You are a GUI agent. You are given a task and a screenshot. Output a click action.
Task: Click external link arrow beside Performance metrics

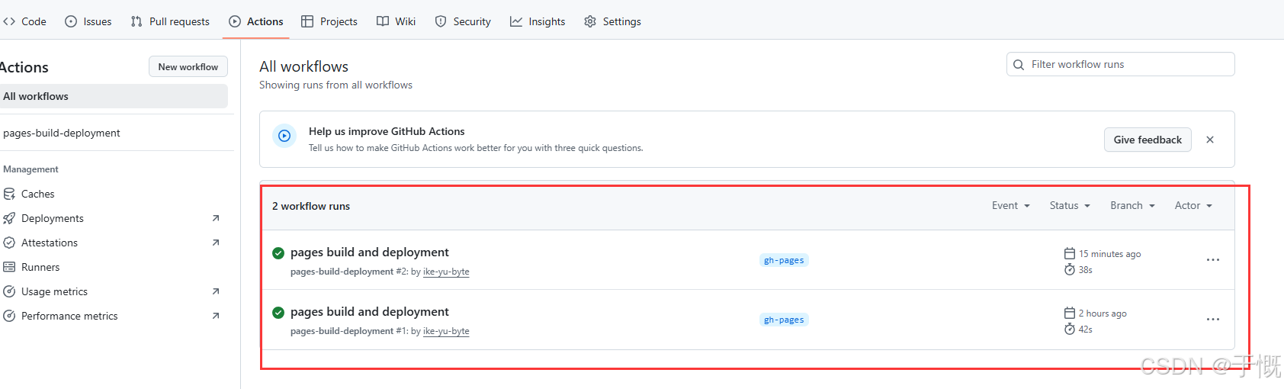click(216, 316)
